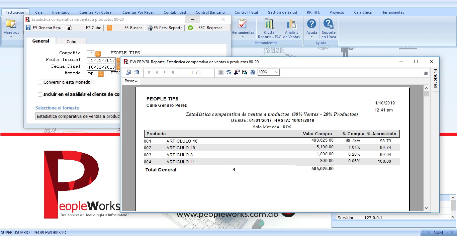The height and width of the screenshot is (236, 457).
Task: Refresh the report with the refresh icon
Action: pyautogui.click(x=229, y=72)
